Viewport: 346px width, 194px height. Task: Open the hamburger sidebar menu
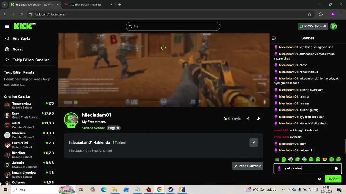click(7, 26)
